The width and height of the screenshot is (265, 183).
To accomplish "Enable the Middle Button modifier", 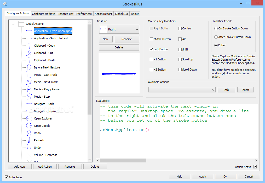I will 151,39.
